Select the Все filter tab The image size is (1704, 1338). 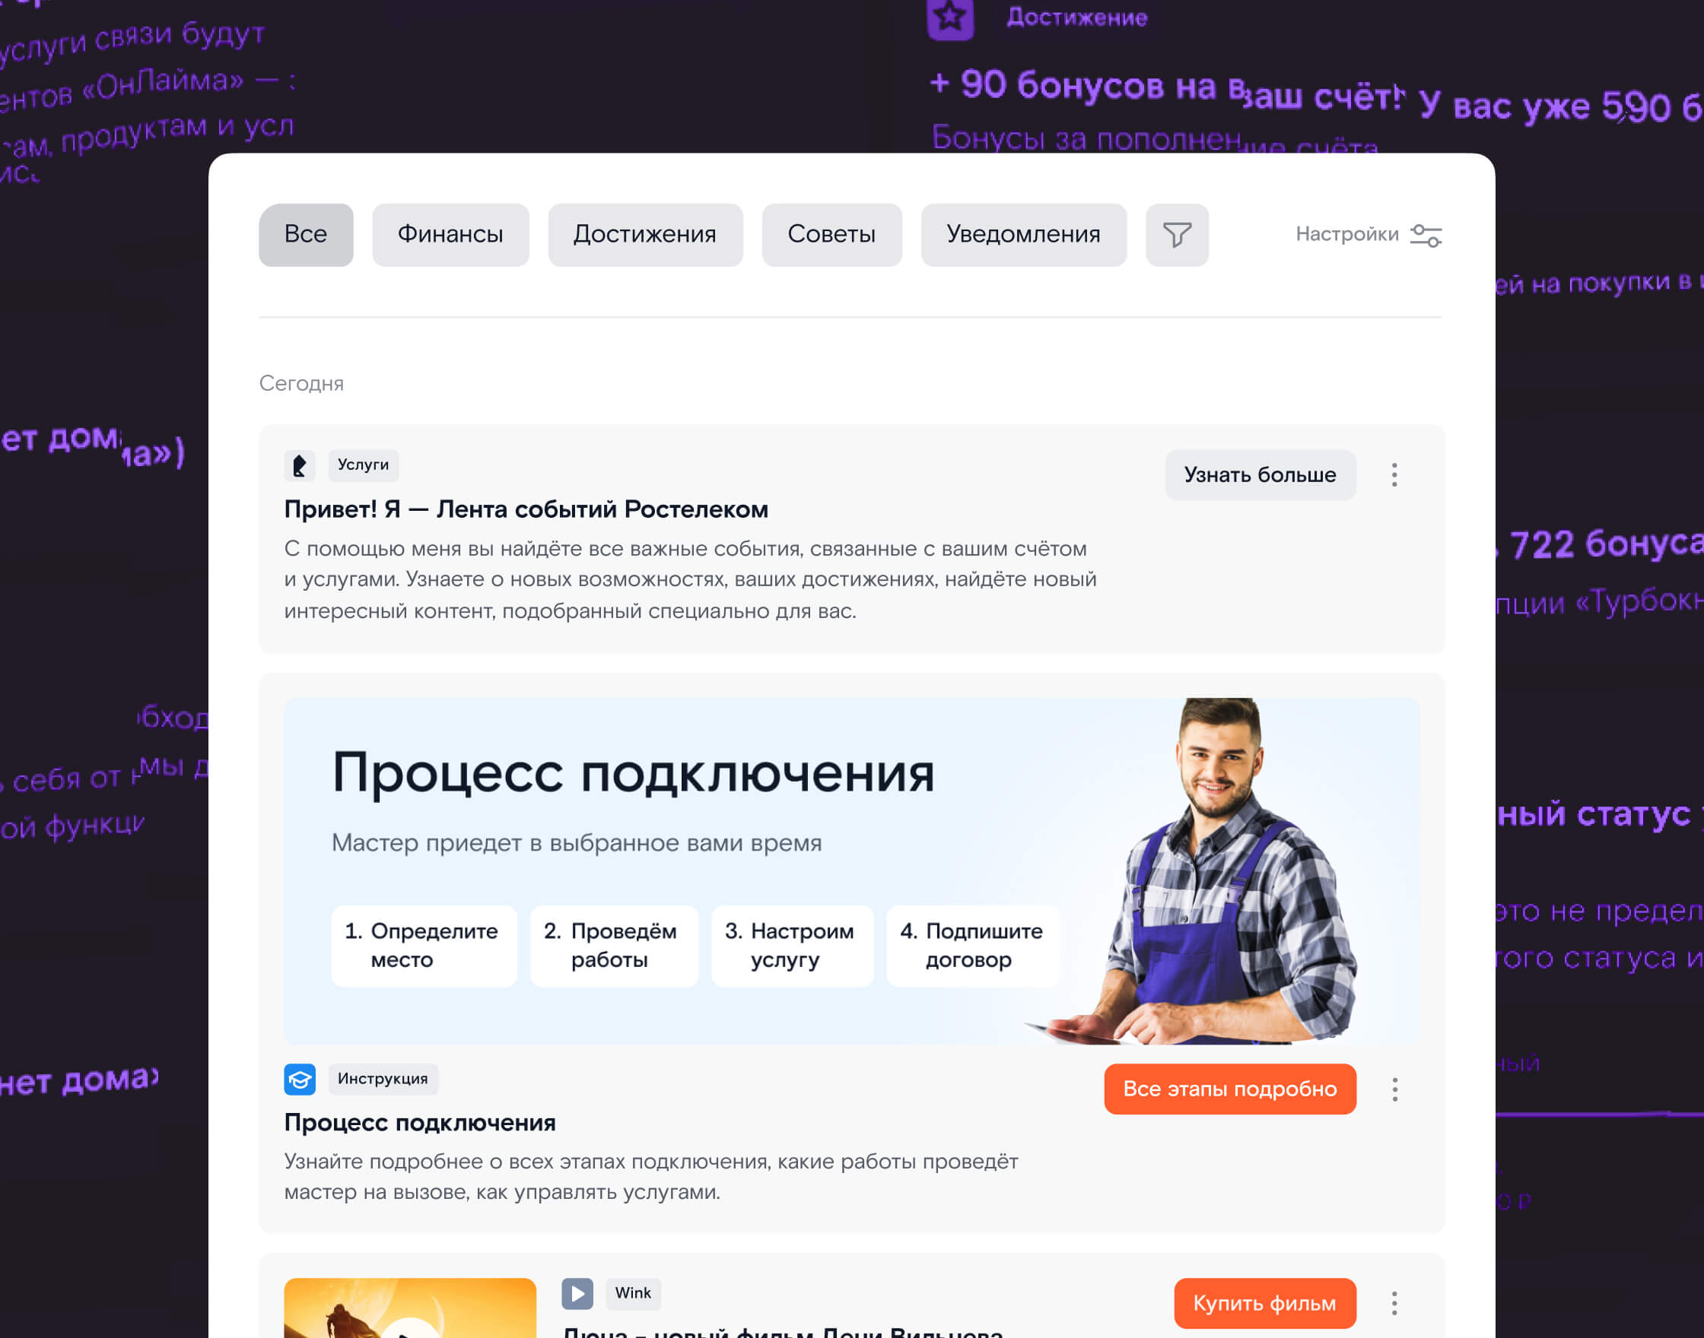pos(306,234)
